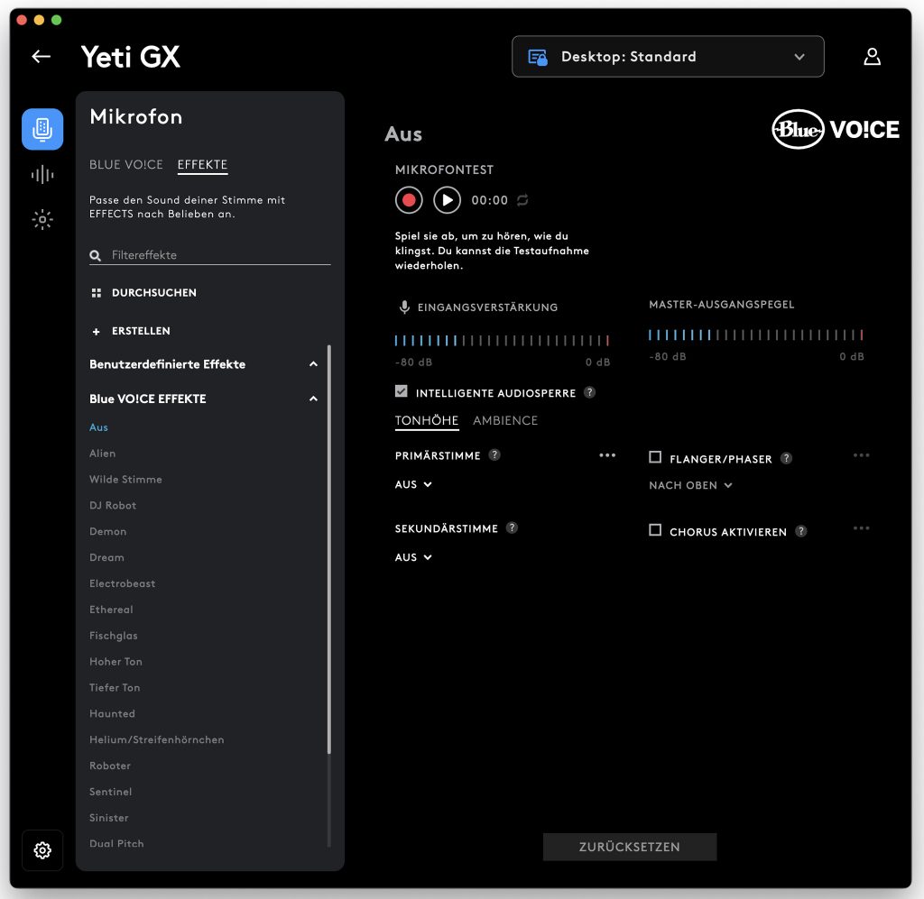Select the Tiefer Ton effect
The image size is (924, 899).
pos(115,688)
